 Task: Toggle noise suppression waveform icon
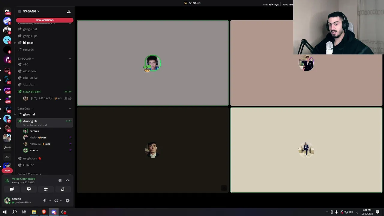(60, 180)
